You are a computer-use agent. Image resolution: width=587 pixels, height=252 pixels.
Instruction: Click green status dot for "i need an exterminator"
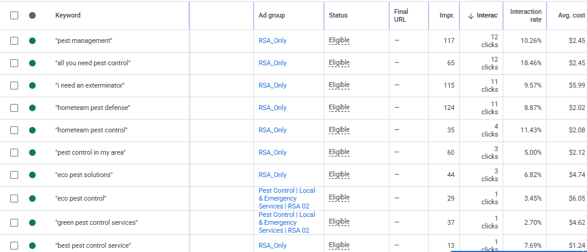(32, 86)
